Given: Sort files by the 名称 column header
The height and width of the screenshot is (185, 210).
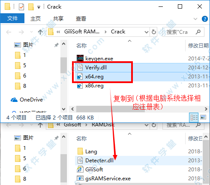Looking at the screenshot, I should point(81,46).
